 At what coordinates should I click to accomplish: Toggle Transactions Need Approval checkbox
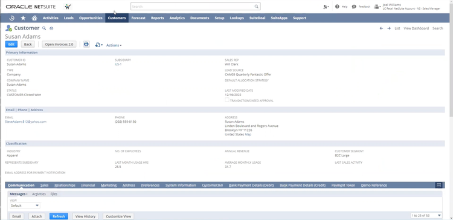227,100
